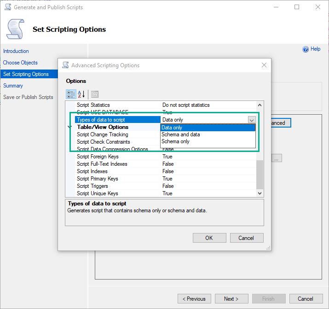
Task: Open the Introduction wizard page
Action: [16, 51]
